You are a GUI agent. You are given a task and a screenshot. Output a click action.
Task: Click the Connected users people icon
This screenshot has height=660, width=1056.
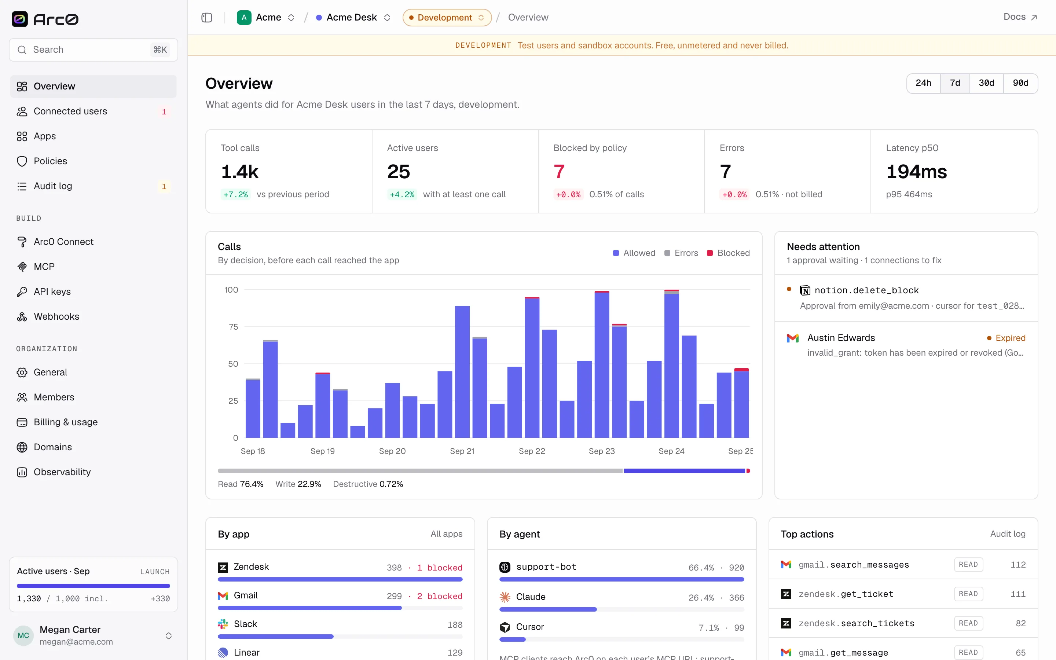coord(22,111)
